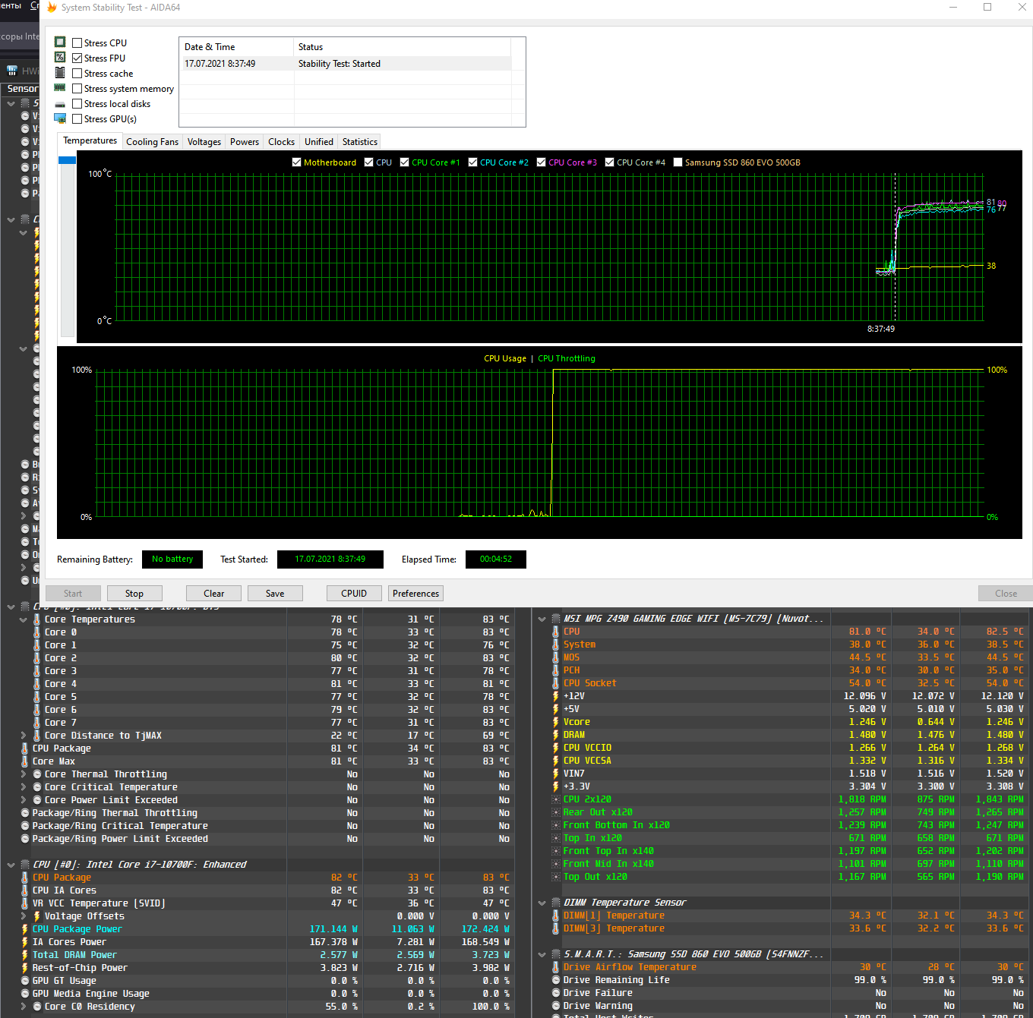1033x1018 pixels.
Task: Enable the Stress cache checkbox
Action: (x=77, y=74)
